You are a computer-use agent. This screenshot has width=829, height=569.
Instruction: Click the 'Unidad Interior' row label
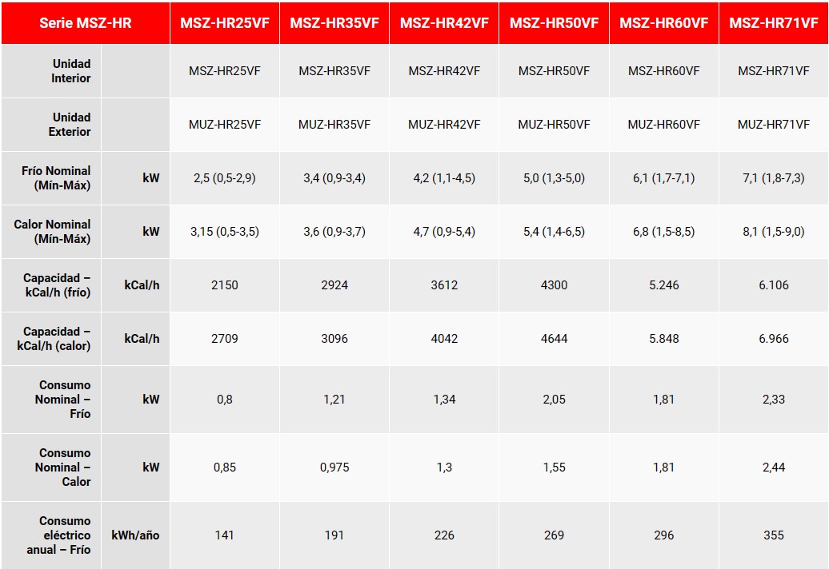point(71,71)
